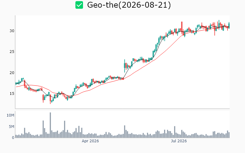The width and height of the screenshot is (245, 153).
Task: Click the 0 volume axis label
Action: click(x=13, y=138)
